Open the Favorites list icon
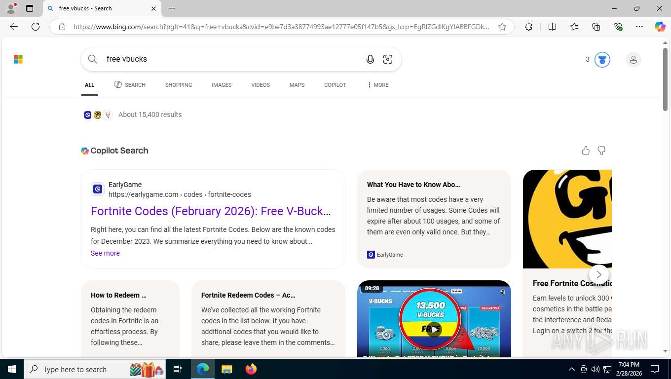This screenshot has width=671, height=379. (x=574, y=27)
